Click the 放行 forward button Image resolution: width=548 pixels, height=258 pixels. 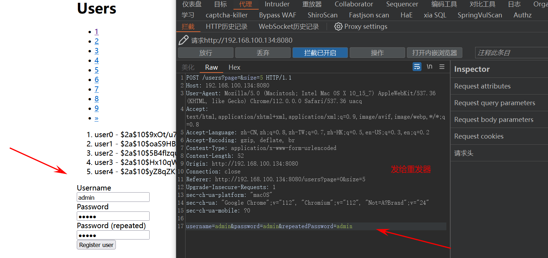pyautogui.click(x=206, y=53)
